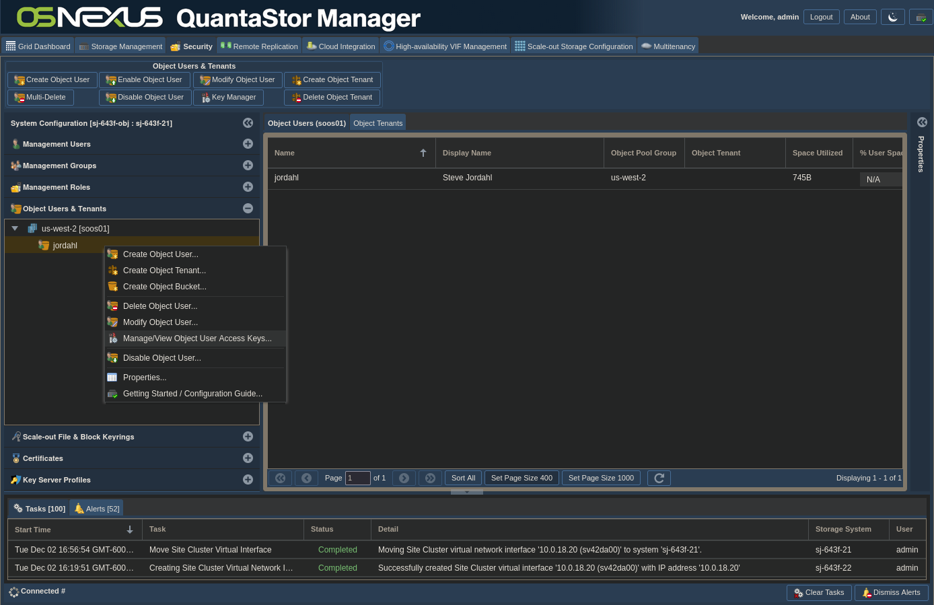The width and height of the screenshot is (934, 605).
Task: Expand the Management Users section
Action: (248, 144)
